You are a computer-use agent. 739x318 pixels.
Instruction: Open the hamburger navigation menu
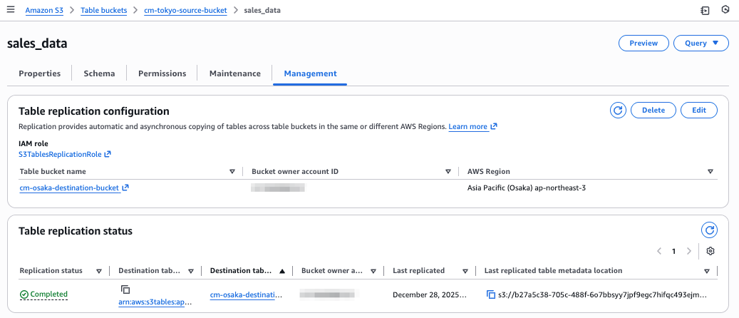(11, 10)
